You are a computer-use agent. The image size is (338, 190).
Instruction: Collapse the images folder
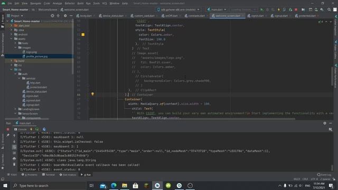click(15, 47)
